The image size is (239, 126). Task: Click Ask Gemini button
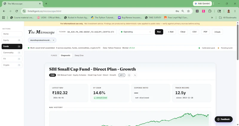202,4
